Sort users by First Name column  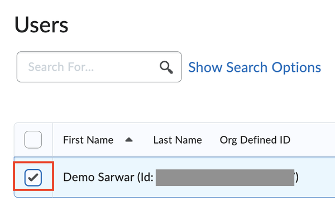[x=88, y=140]
